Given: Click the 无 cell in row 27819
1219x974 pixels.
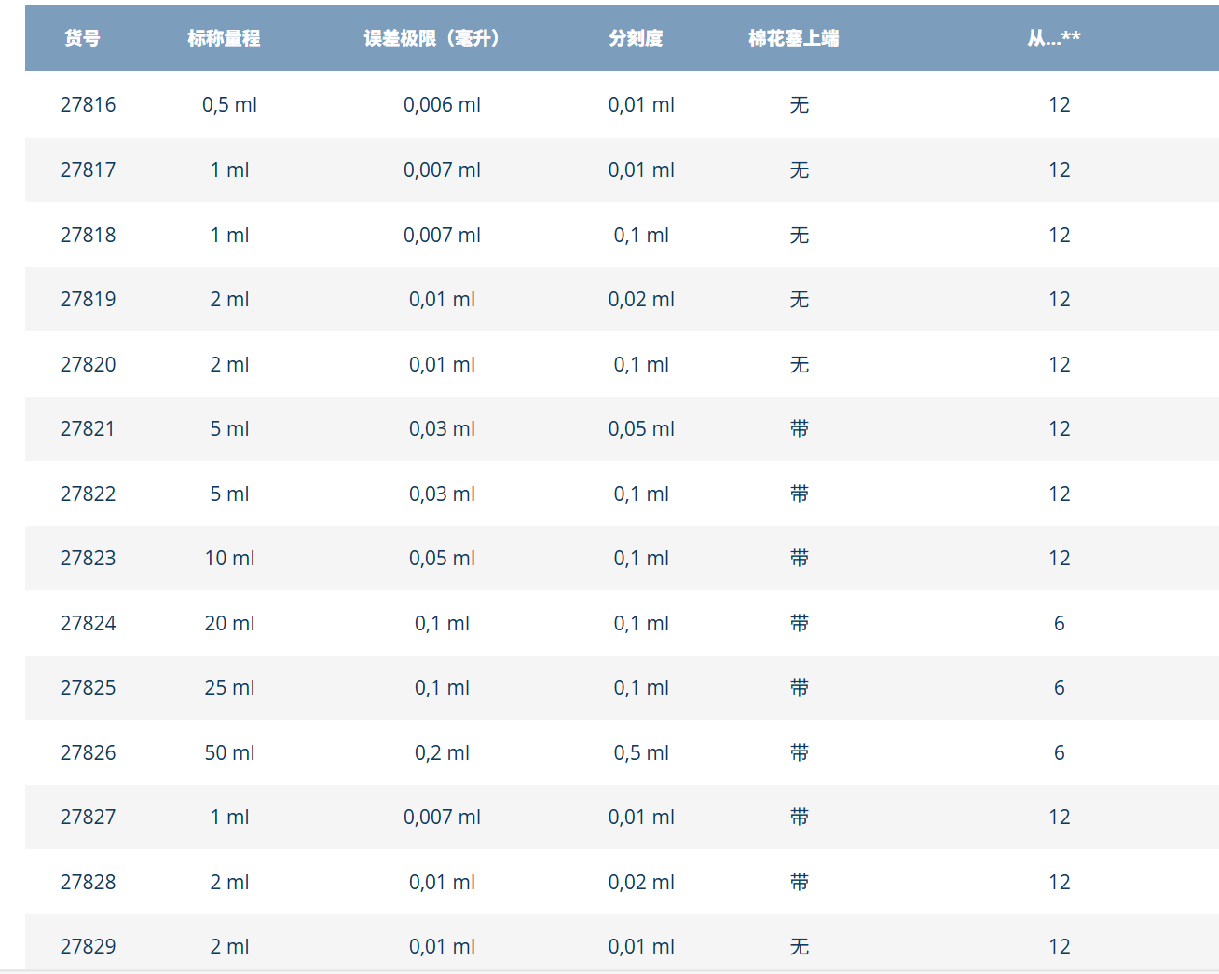Looking at the screenshot, I should [799, 299].
